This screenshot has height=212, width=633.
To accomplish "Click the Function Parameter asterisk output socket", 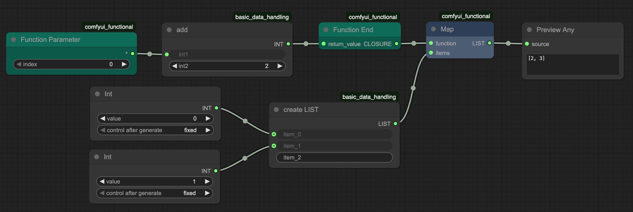I will (x=133, y=53).
